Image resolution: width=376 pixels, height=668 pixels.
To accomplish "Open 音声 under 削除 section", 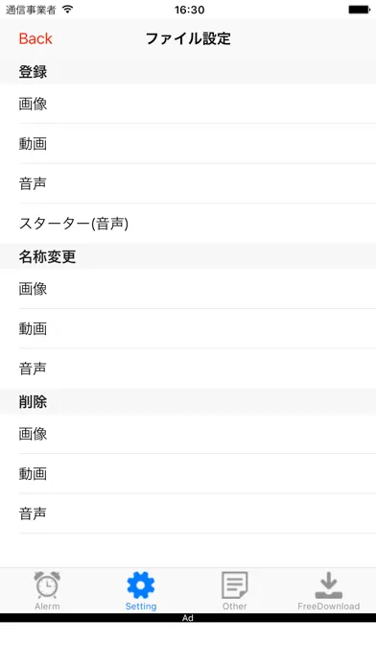I will pos(188,513).
